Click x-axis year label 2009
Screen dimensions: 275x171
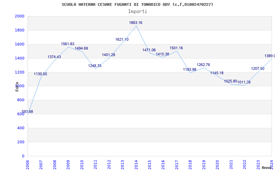pos(68,165)
